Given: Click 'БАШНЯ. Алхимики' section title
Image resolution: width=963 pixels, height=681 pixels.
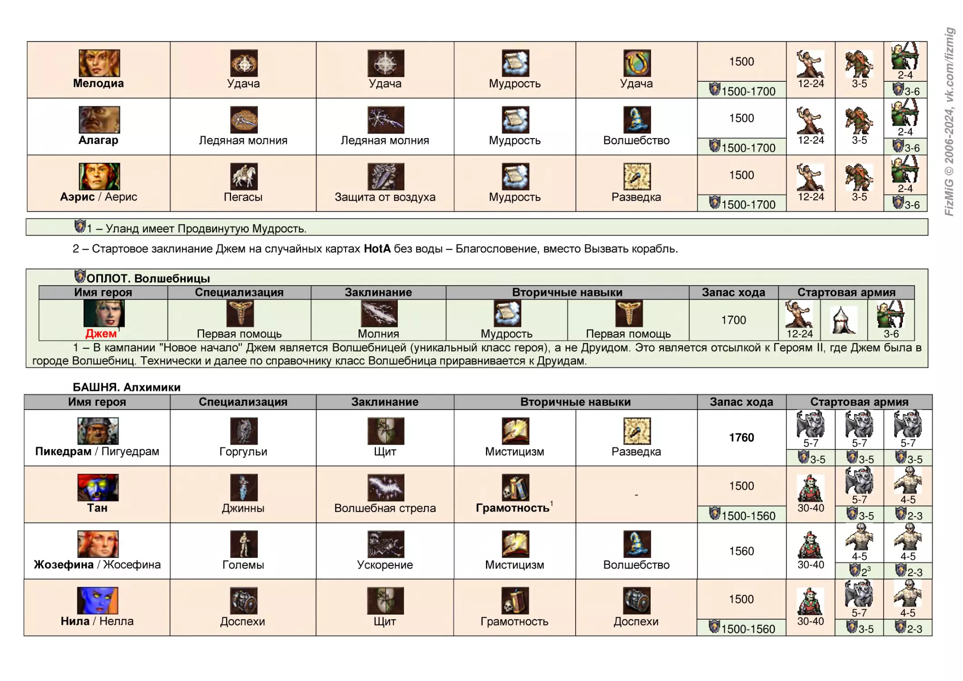Looking at the screenshot, I should [127, 387].
